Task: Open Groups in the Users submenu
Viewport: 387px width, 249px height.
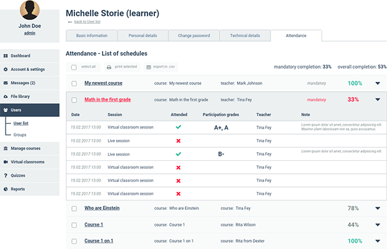Action: pyautogui.click(x=20, y=135)
